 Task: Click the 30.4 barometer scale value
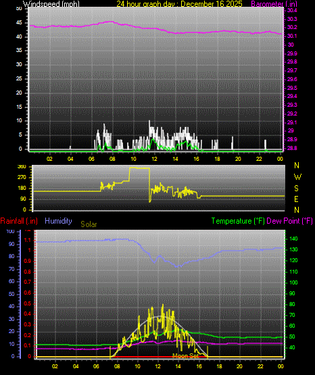pyautogui.click(x=292, y=10)
